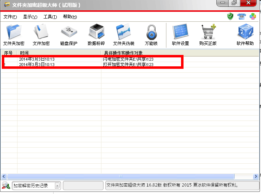Open 磁盘保护 disk protection
The height and width of the screenshot is (194, 261).
[69, 35]
